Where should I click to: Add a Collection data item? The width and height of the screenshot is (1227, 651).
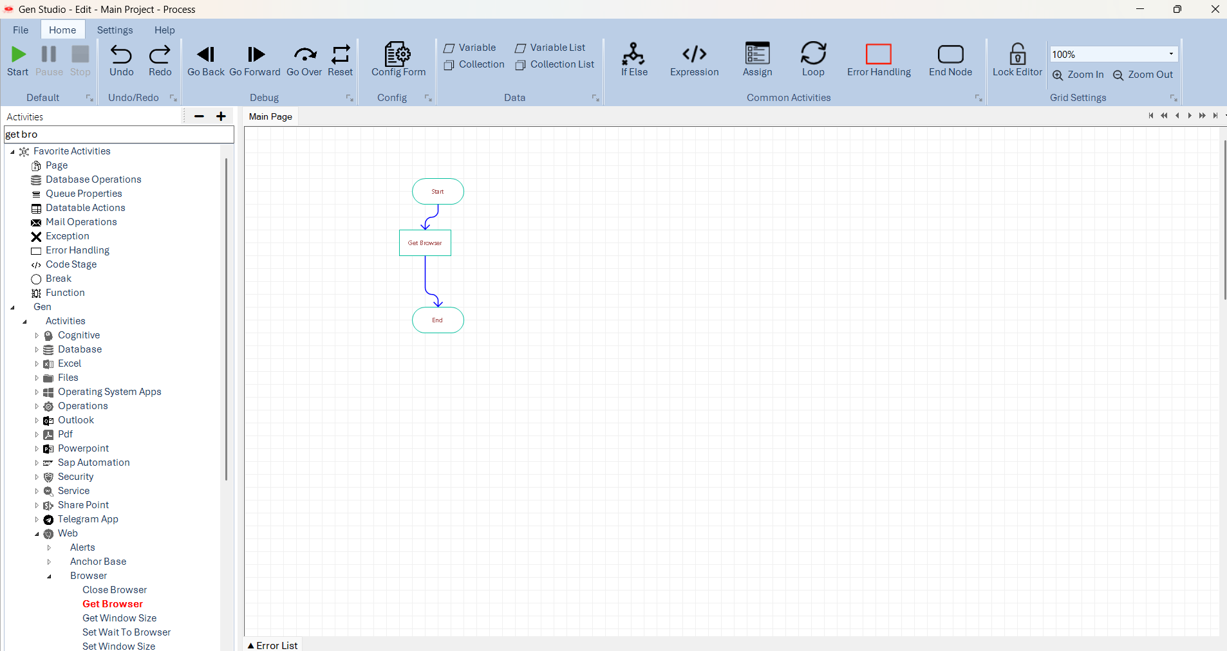[474, 64]
